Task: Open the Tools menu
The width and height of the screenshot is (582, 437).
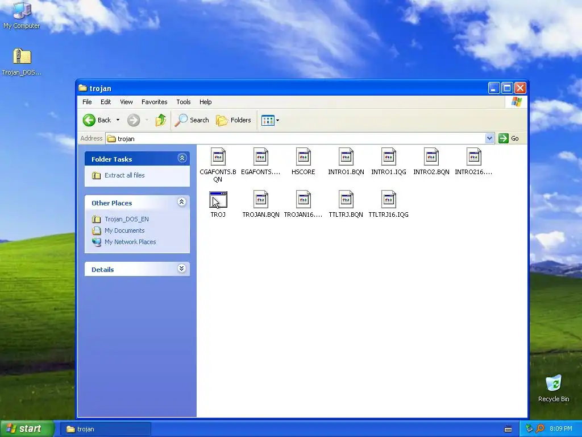Action: tap(184, 102)
